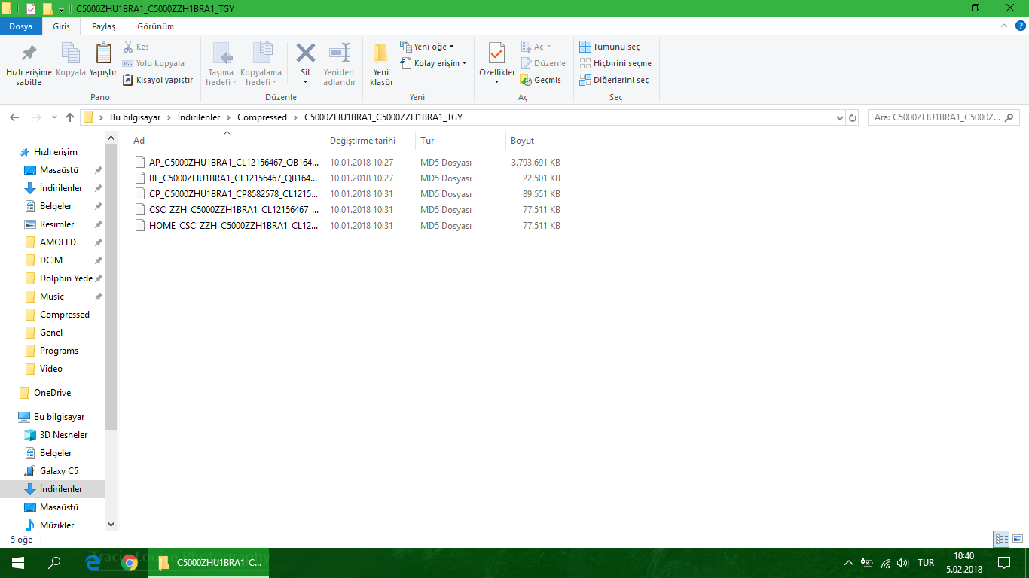Go up one folder with up arrow
Viewport: 1029px width, 578px height.
pos(70,117)
